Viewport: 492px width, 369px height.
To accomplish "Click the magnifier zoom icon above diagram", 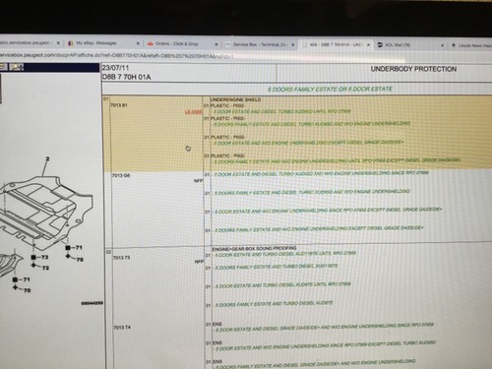I will click(x=16, y=67).
